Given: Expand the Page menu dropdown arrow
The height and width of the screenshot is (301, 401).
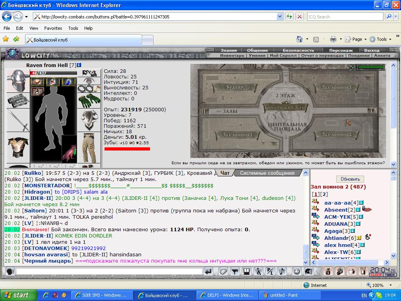Looking at the screenshot, I should point(365,40).
